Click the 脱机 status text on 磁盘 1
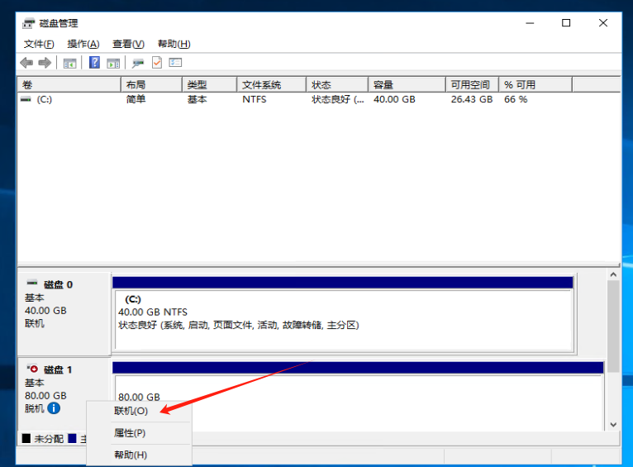633x467 pixels. pyautogui.click(x=35, y=408)
